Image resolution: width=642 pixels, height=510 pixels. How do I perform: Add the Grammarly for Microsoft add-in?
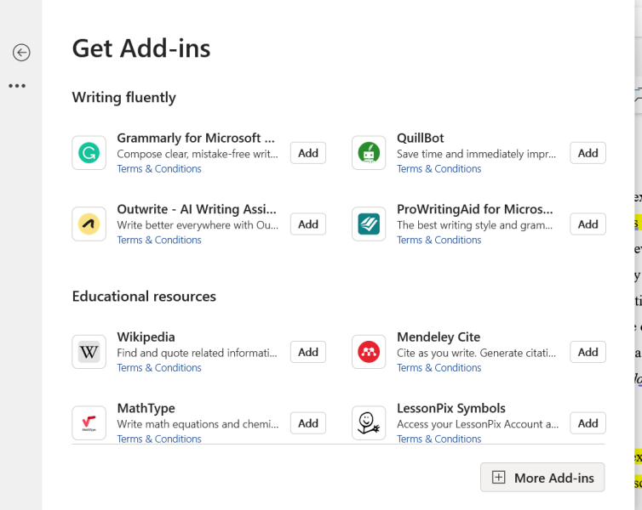click(308, 153)
